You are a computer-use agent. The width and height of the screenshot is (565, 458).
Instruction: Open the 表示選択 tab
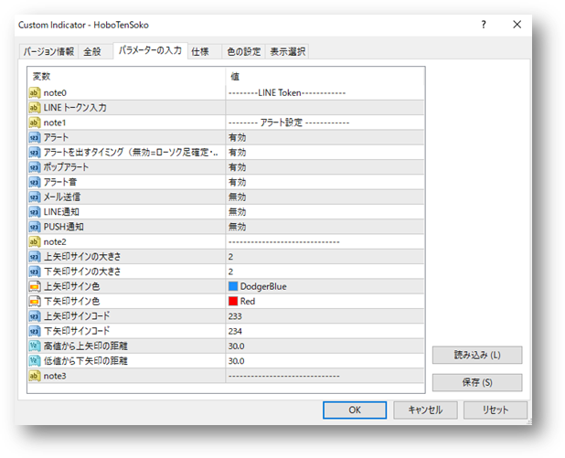pyautogui.click(x=288, y=51)
